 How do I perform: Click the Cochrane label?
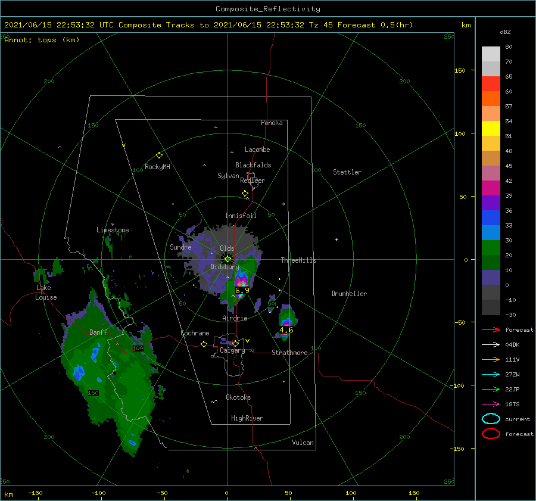coord(195,333)
